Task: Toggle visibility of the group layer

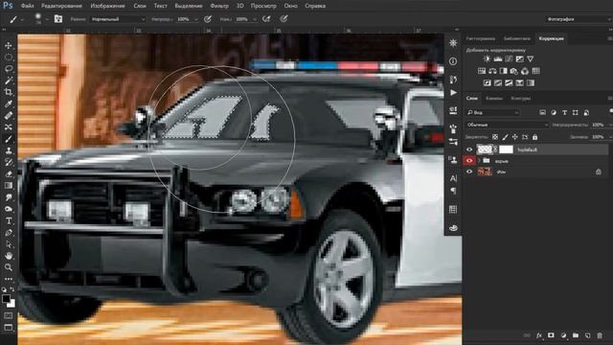Action: point(469,160)
